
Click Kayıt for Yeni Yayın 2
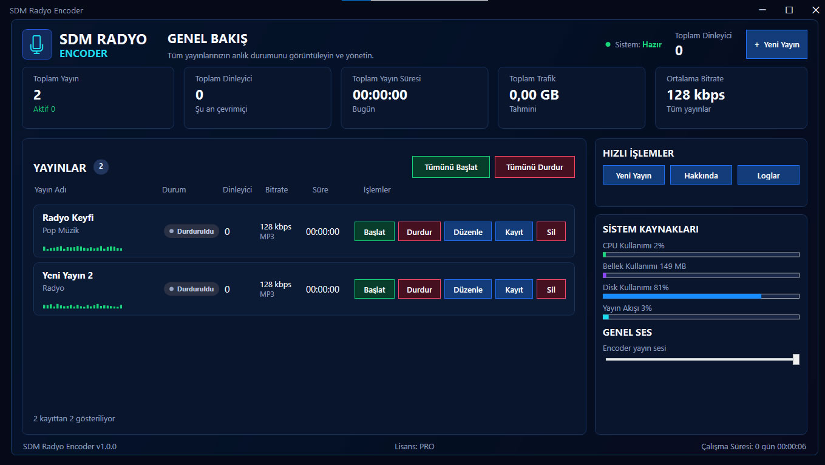(x=514, y=289)
